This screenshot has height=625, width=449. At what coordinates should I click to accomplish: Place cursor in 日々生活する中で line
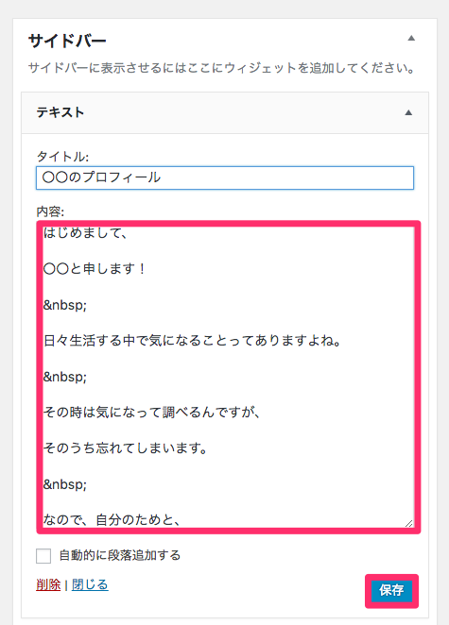pyautogui.click(x=192, y=341)
